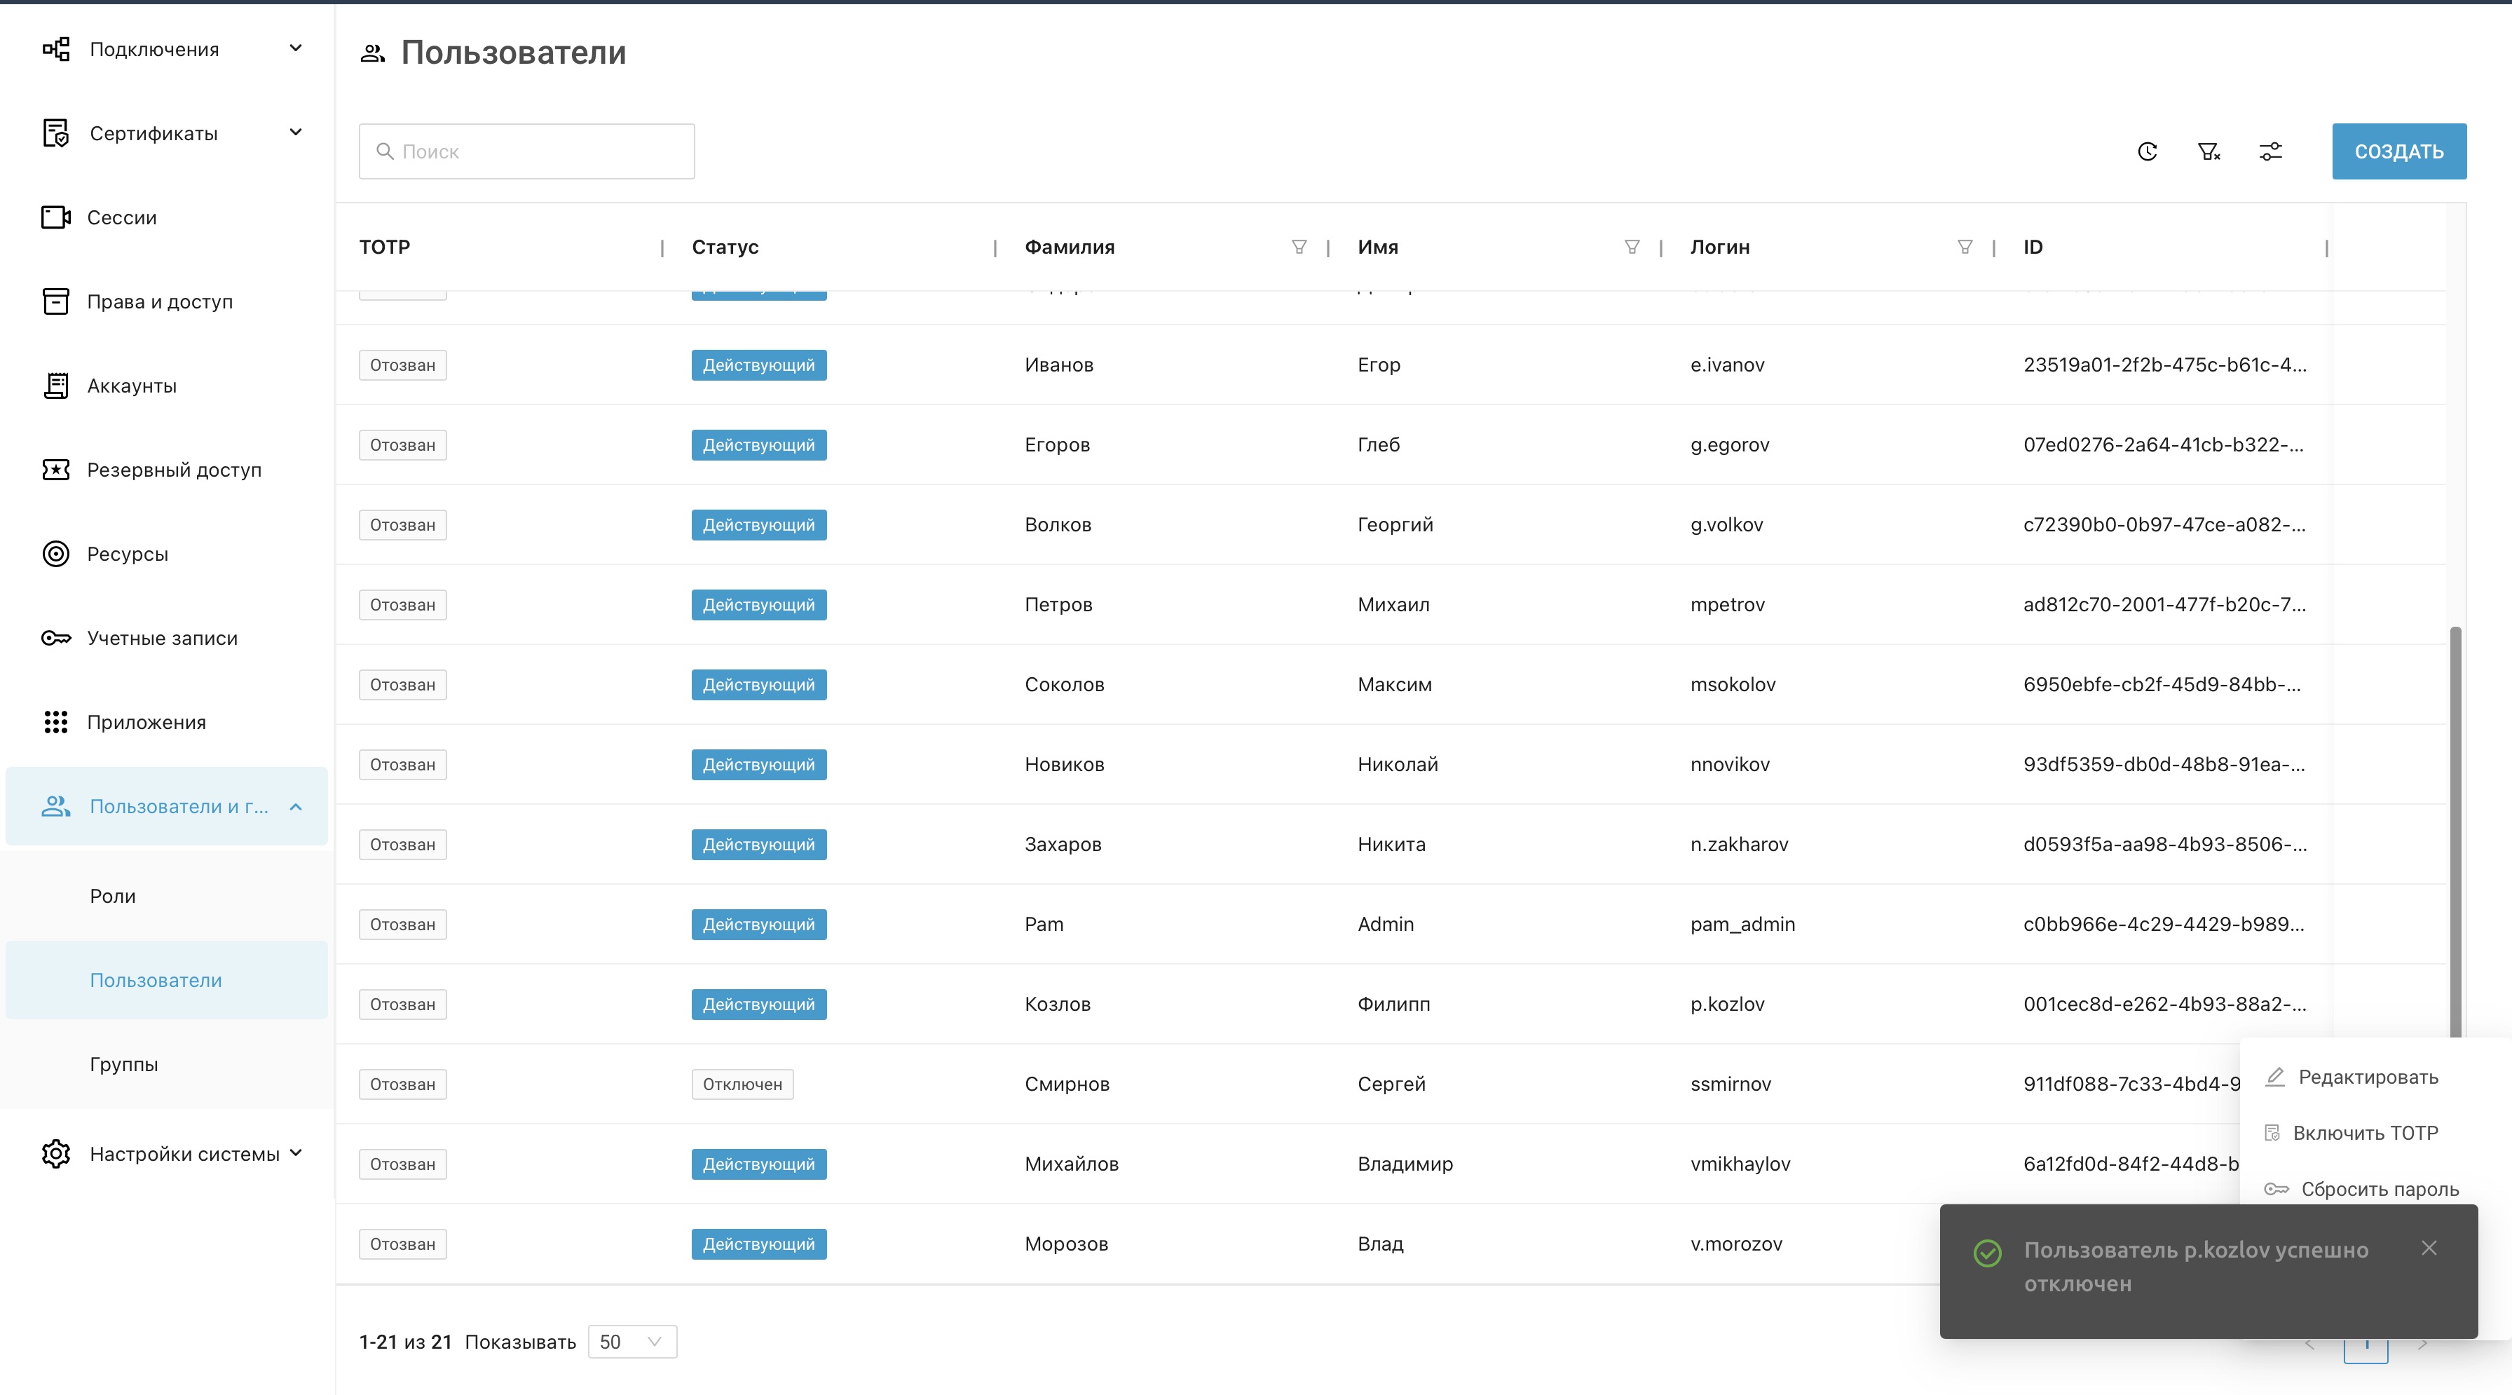This screenshot has width=2512, height=1395.
Task: Open Сессии from the sidebar
Action: tap(122, 217)
